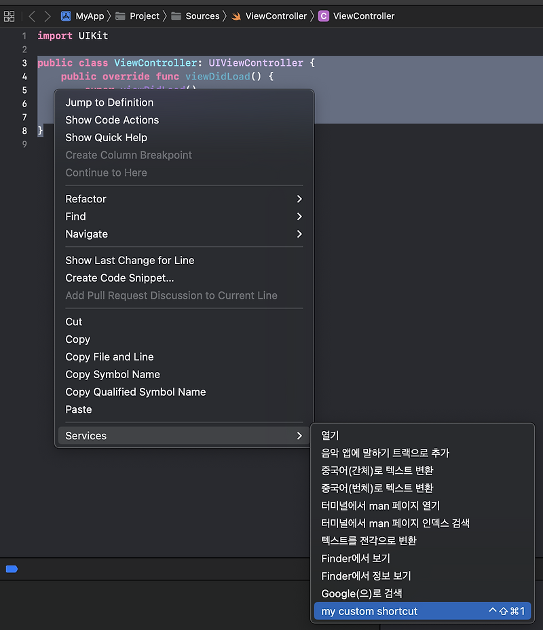
Task: Click Copy Symbol Name
Action: tap(113, 374)
